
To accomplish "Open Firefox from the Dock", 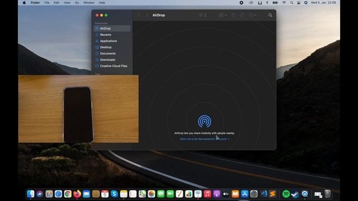I will point(77,194).
